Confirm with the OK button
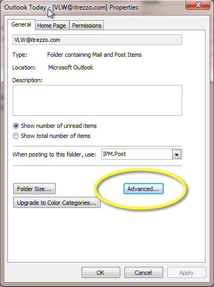214x287 pixels. [x=101, y=273]
